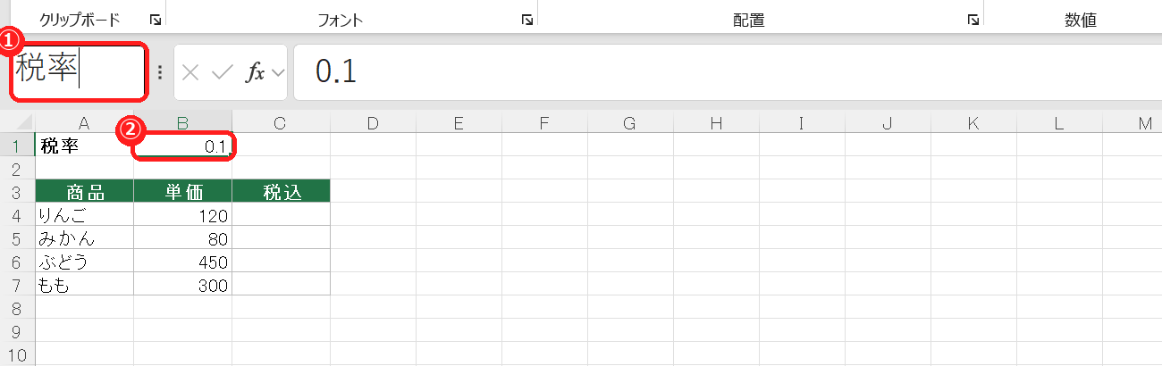
Task: Click the empty 税込 cell for もも
Action: (282, 285)
